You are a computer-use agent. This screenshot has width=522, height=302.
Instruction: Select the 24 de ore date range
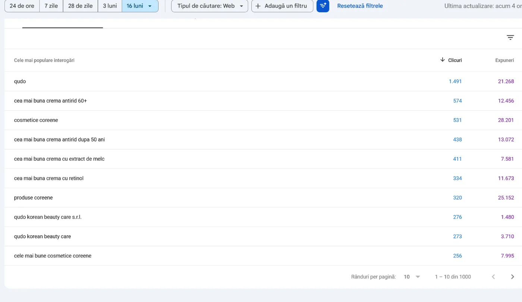pos(22,6)
